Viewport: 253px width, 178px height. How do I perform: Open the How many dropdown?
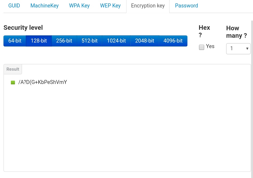click(238, 49)
